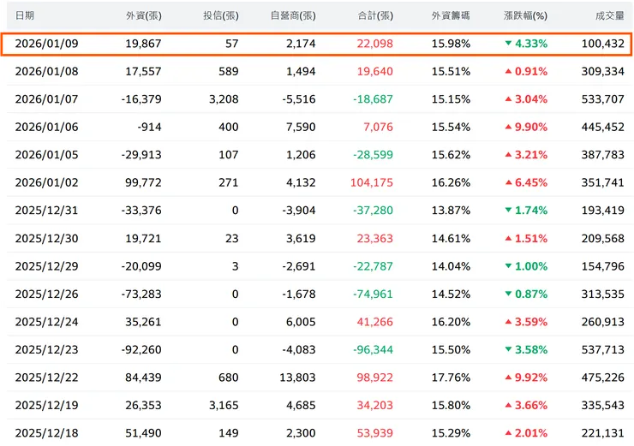Click the green down triangle beside 1.74%

(508, 211)
